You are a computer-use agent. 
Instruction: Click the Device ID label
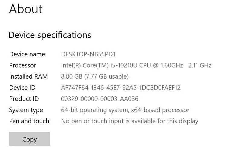(x=22, y=88)
